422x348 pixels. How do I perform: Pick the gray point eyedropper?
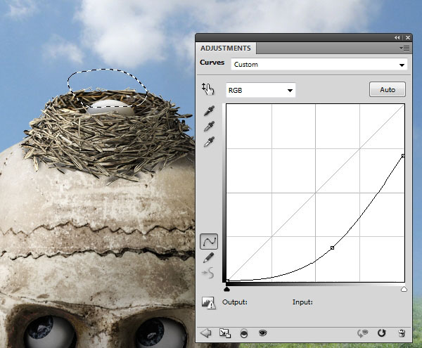pyautogui.click(x=209, y=126)
